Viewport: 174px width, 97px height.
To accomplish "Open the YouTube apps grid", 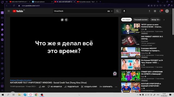I will pos(155,11).
